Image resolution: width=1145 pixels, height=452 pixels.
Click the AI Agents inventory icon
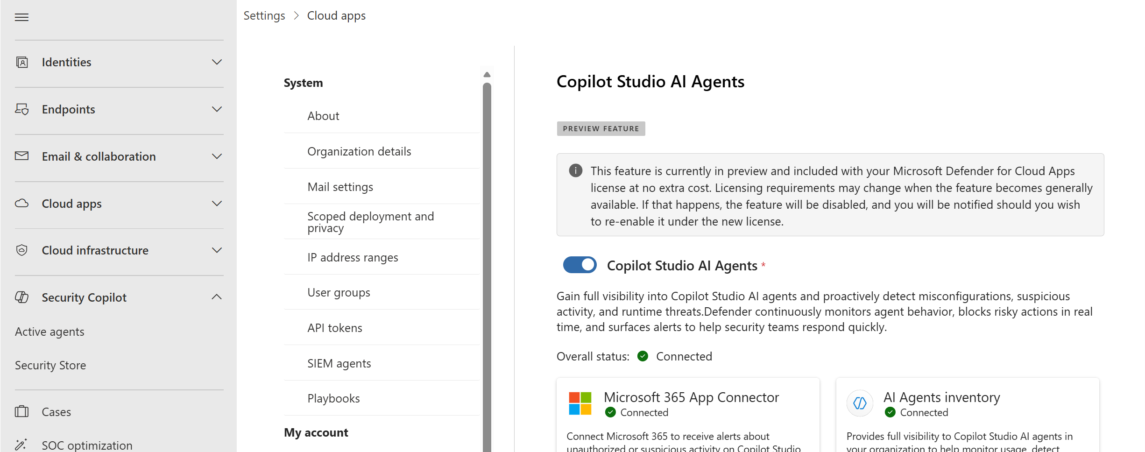[x=859, y=403]
